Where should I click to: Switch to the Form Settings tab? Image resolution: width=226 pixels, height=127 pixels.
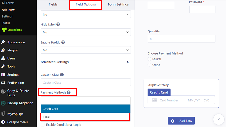click(x=118, y=4)
